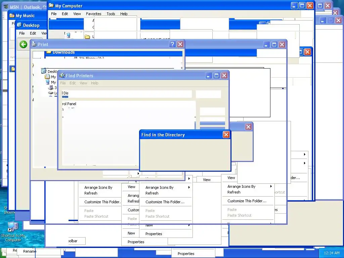Screen dimensions: 344x258
Task: Choose Arrange Icons By in leftmost context menu
Action: click(x=98, y=187)
